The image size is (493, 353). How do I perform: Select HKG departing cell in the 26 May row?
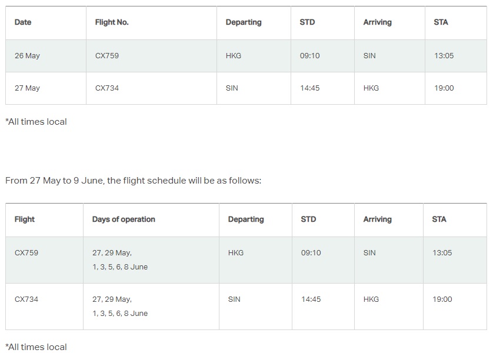click(234, 56)
